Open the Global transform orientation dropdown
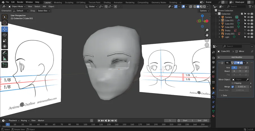This screenshot has height=131, width=255. [92, 7]
